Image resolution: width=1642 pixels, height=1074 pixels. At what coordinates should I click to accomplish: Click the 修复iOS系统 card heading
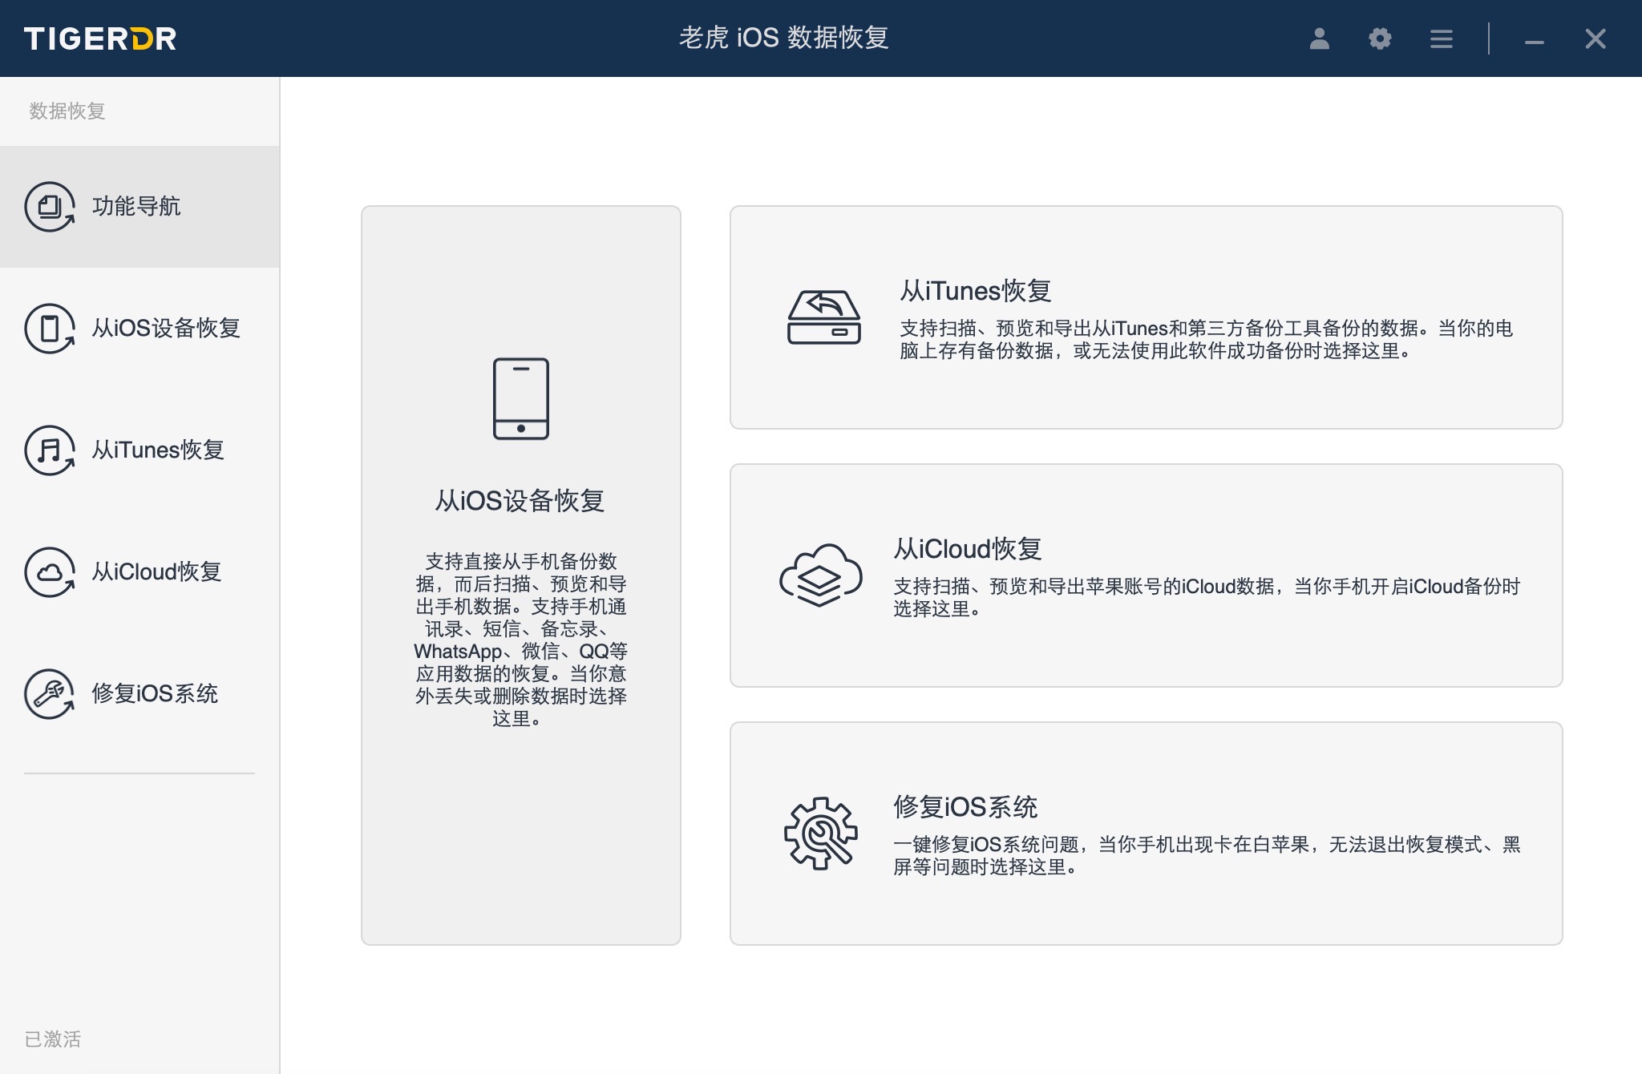pyautogui.click(x=965, y=806)
